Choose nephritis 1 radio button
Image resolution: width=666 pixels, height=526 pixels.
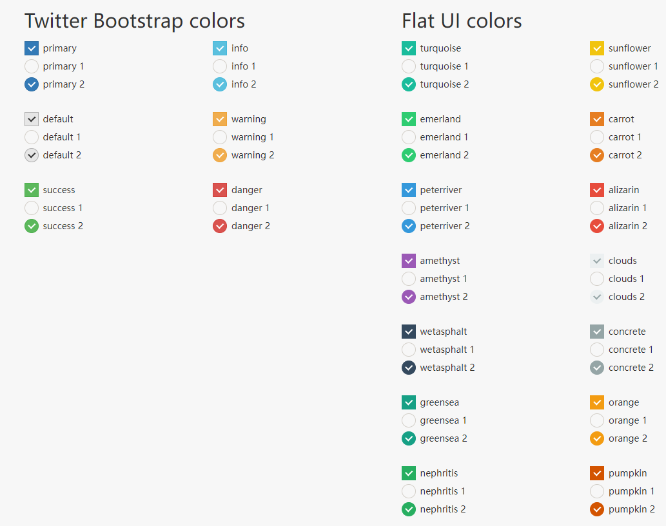[x=409, y=491]
